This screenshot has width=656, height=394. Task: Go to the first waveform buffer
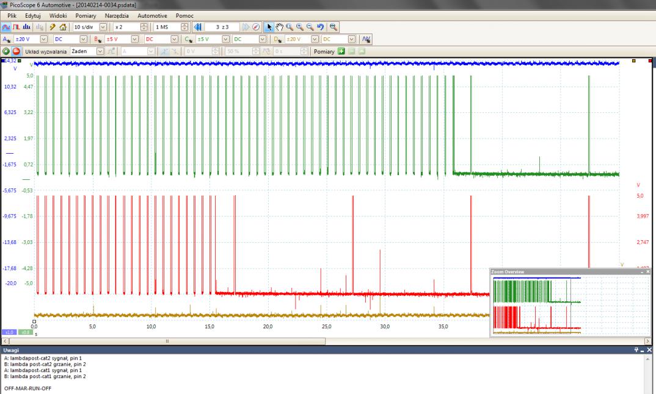(197, 27)
